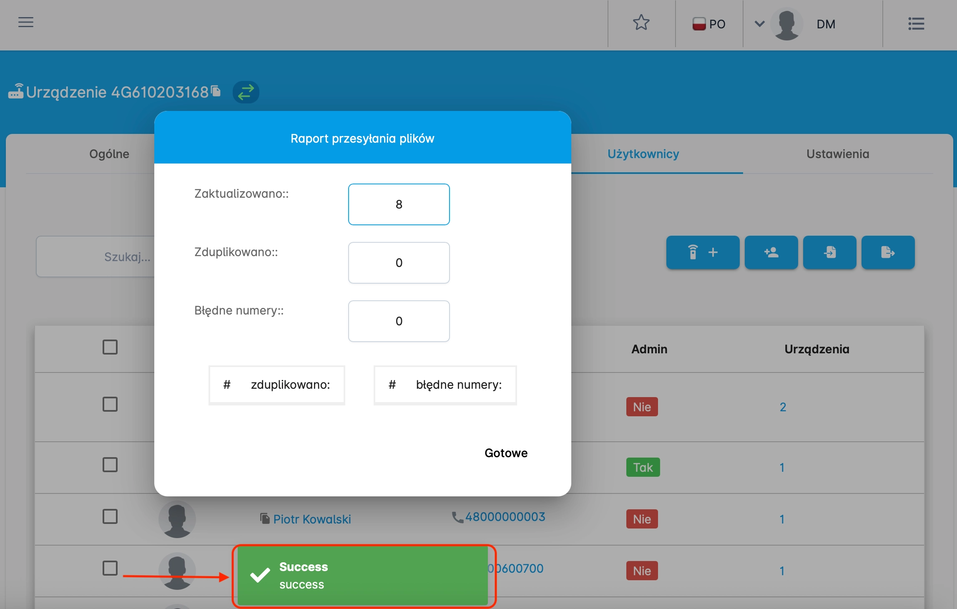Click the export file icon button

click(888, 252)
